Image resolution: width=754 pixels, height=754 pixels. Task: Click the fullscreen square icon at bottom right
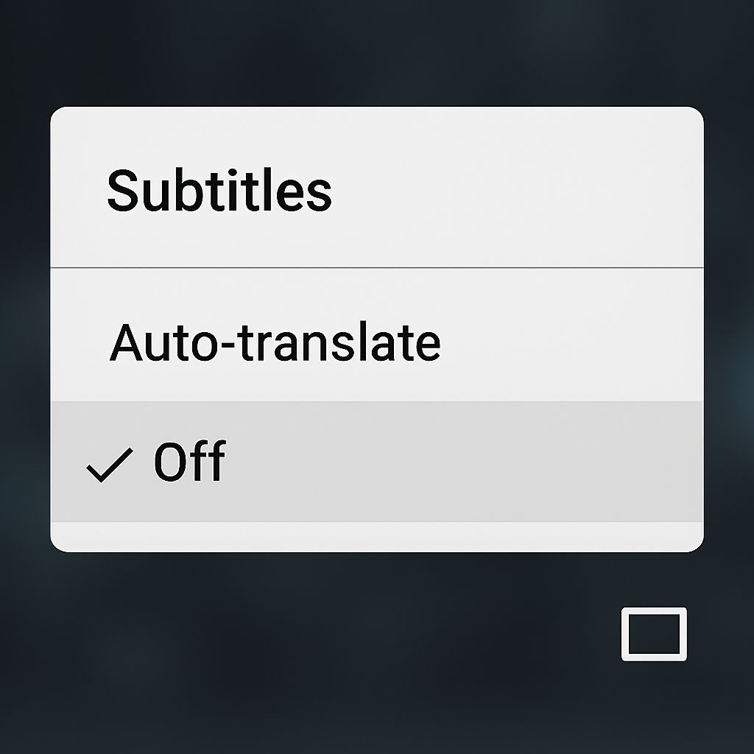click(x=652, y=633)
